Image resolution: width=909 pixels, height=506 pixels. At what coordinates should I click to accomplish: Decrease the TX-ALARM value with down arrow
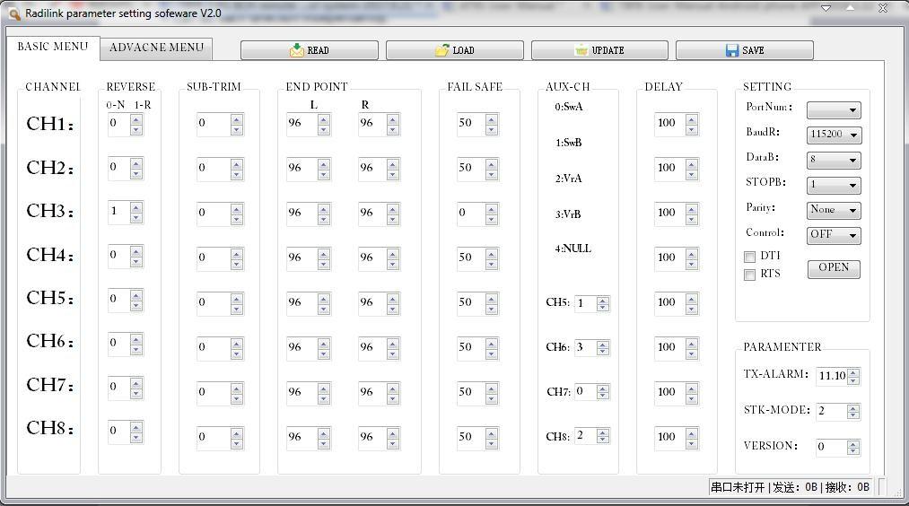click(853, 380)
